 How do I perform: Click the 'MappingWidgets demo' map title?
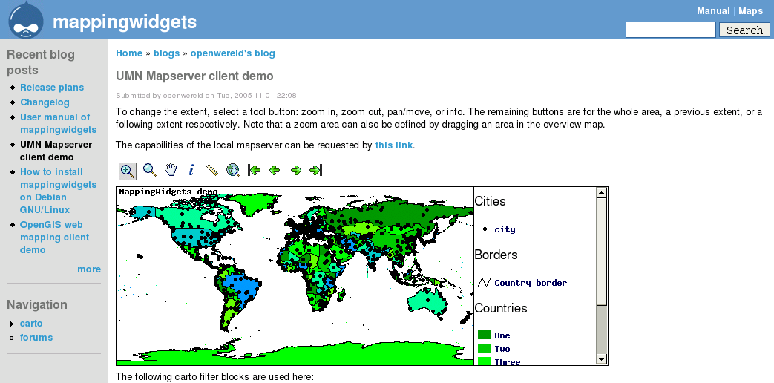pyautogui.click(x=168, y=191)
